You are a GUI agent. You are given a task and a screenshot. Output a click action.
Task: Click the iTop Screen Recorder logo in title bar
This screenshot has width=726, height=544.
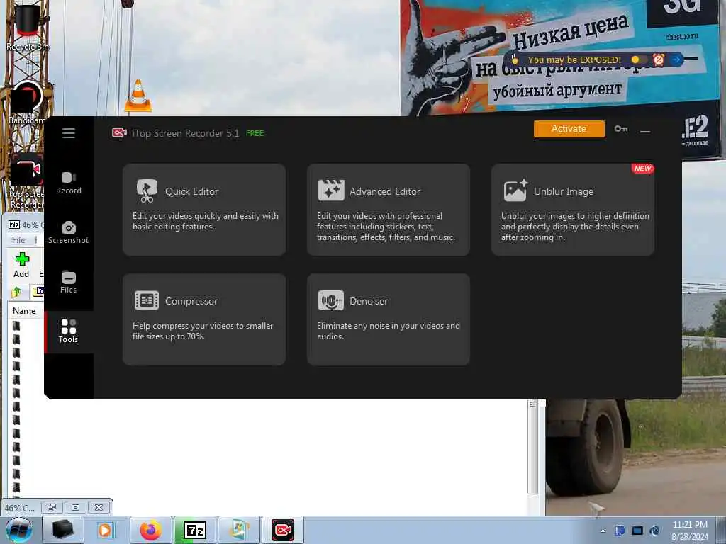[x=119, y=133]
